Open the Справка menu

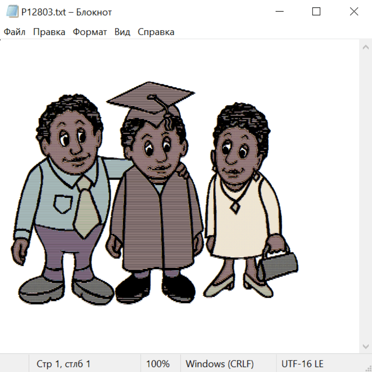click(156, 32)
